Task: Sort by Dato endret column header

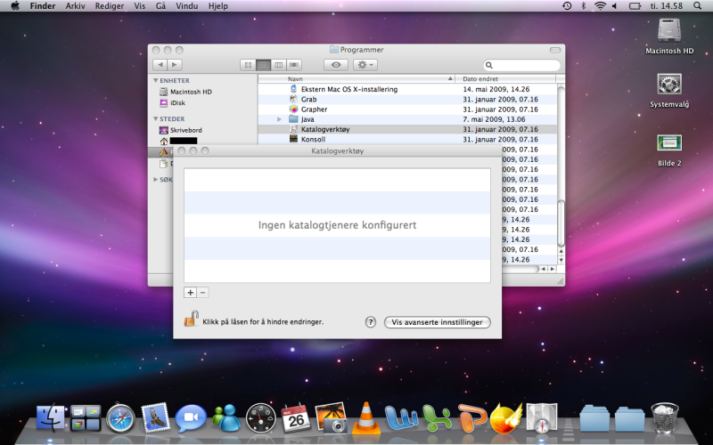Action: click(506, 78)
